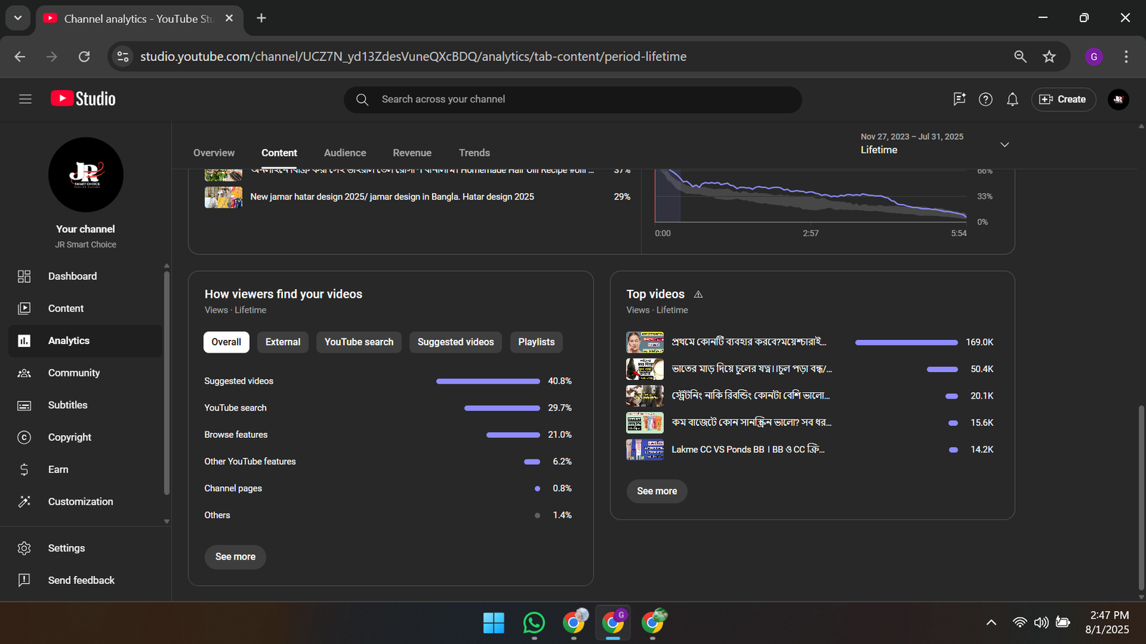Open Copyright section in sidebar
Image resolution: width=1146 pixels, height=644 pixels.
[86, 437]
